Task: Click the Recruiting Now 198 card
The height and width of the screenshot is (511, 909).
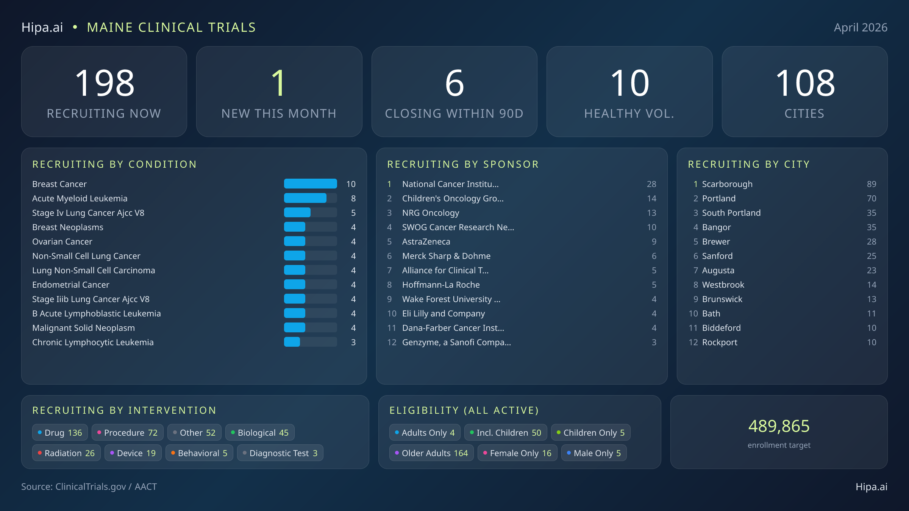Action: (104, 92)
